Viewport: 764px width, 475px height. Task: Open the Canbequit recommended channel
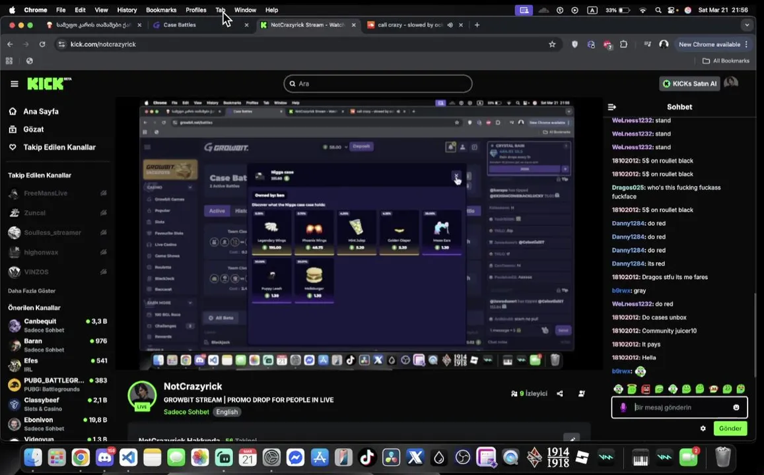coord(57,325)
